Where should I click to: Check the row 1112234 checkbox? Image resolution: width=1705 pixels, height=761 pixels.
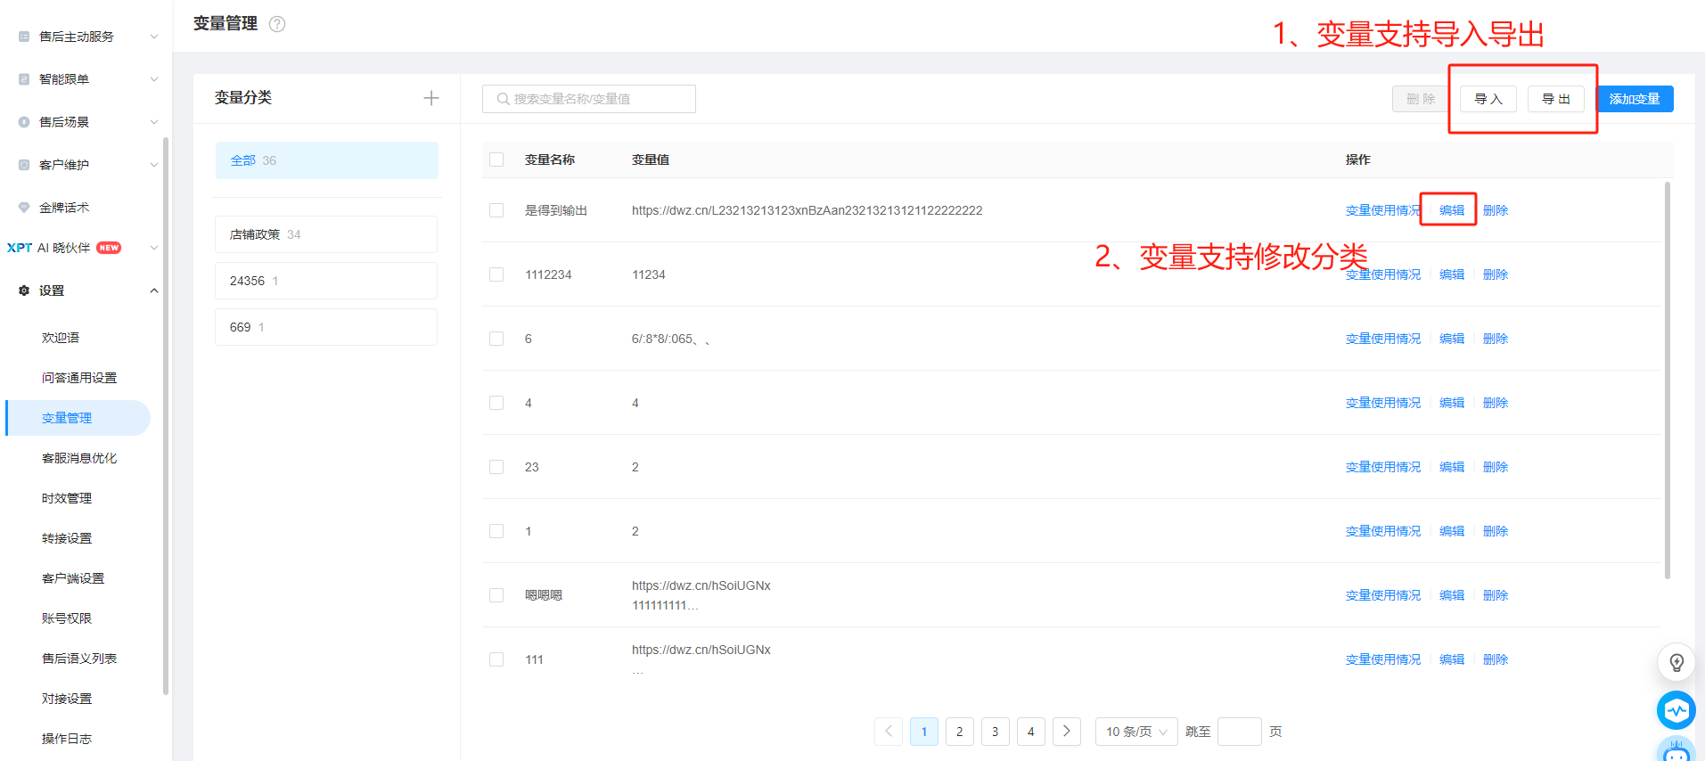point(496,274)
